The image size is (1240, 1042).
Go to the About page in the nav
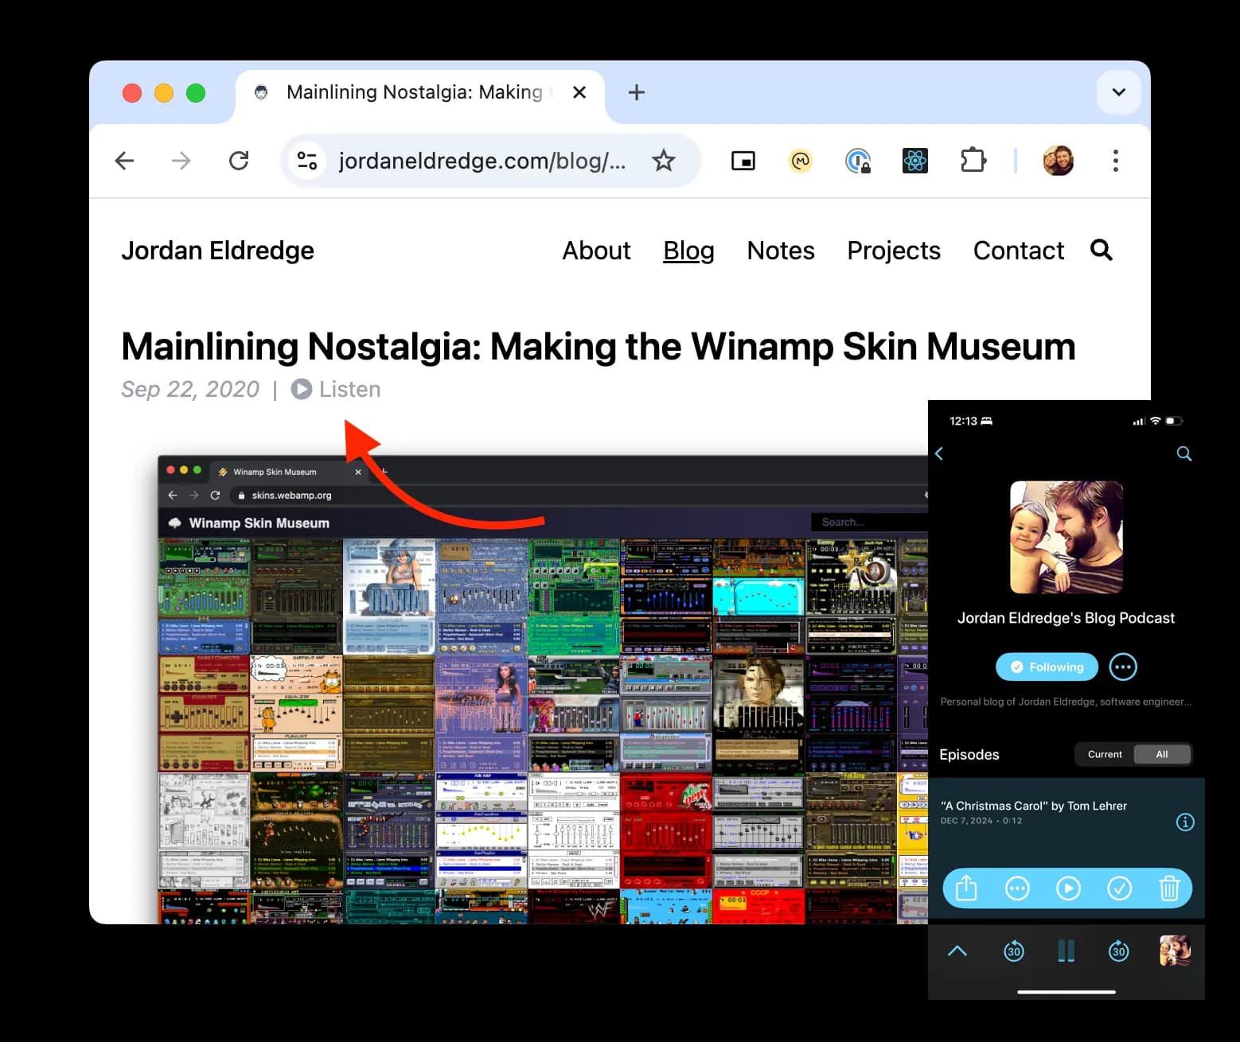coord(596,251)
